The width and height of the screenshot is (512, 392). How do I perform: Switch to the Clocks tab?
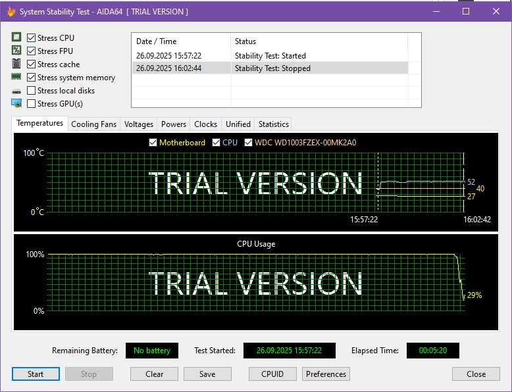click(205, 124)
